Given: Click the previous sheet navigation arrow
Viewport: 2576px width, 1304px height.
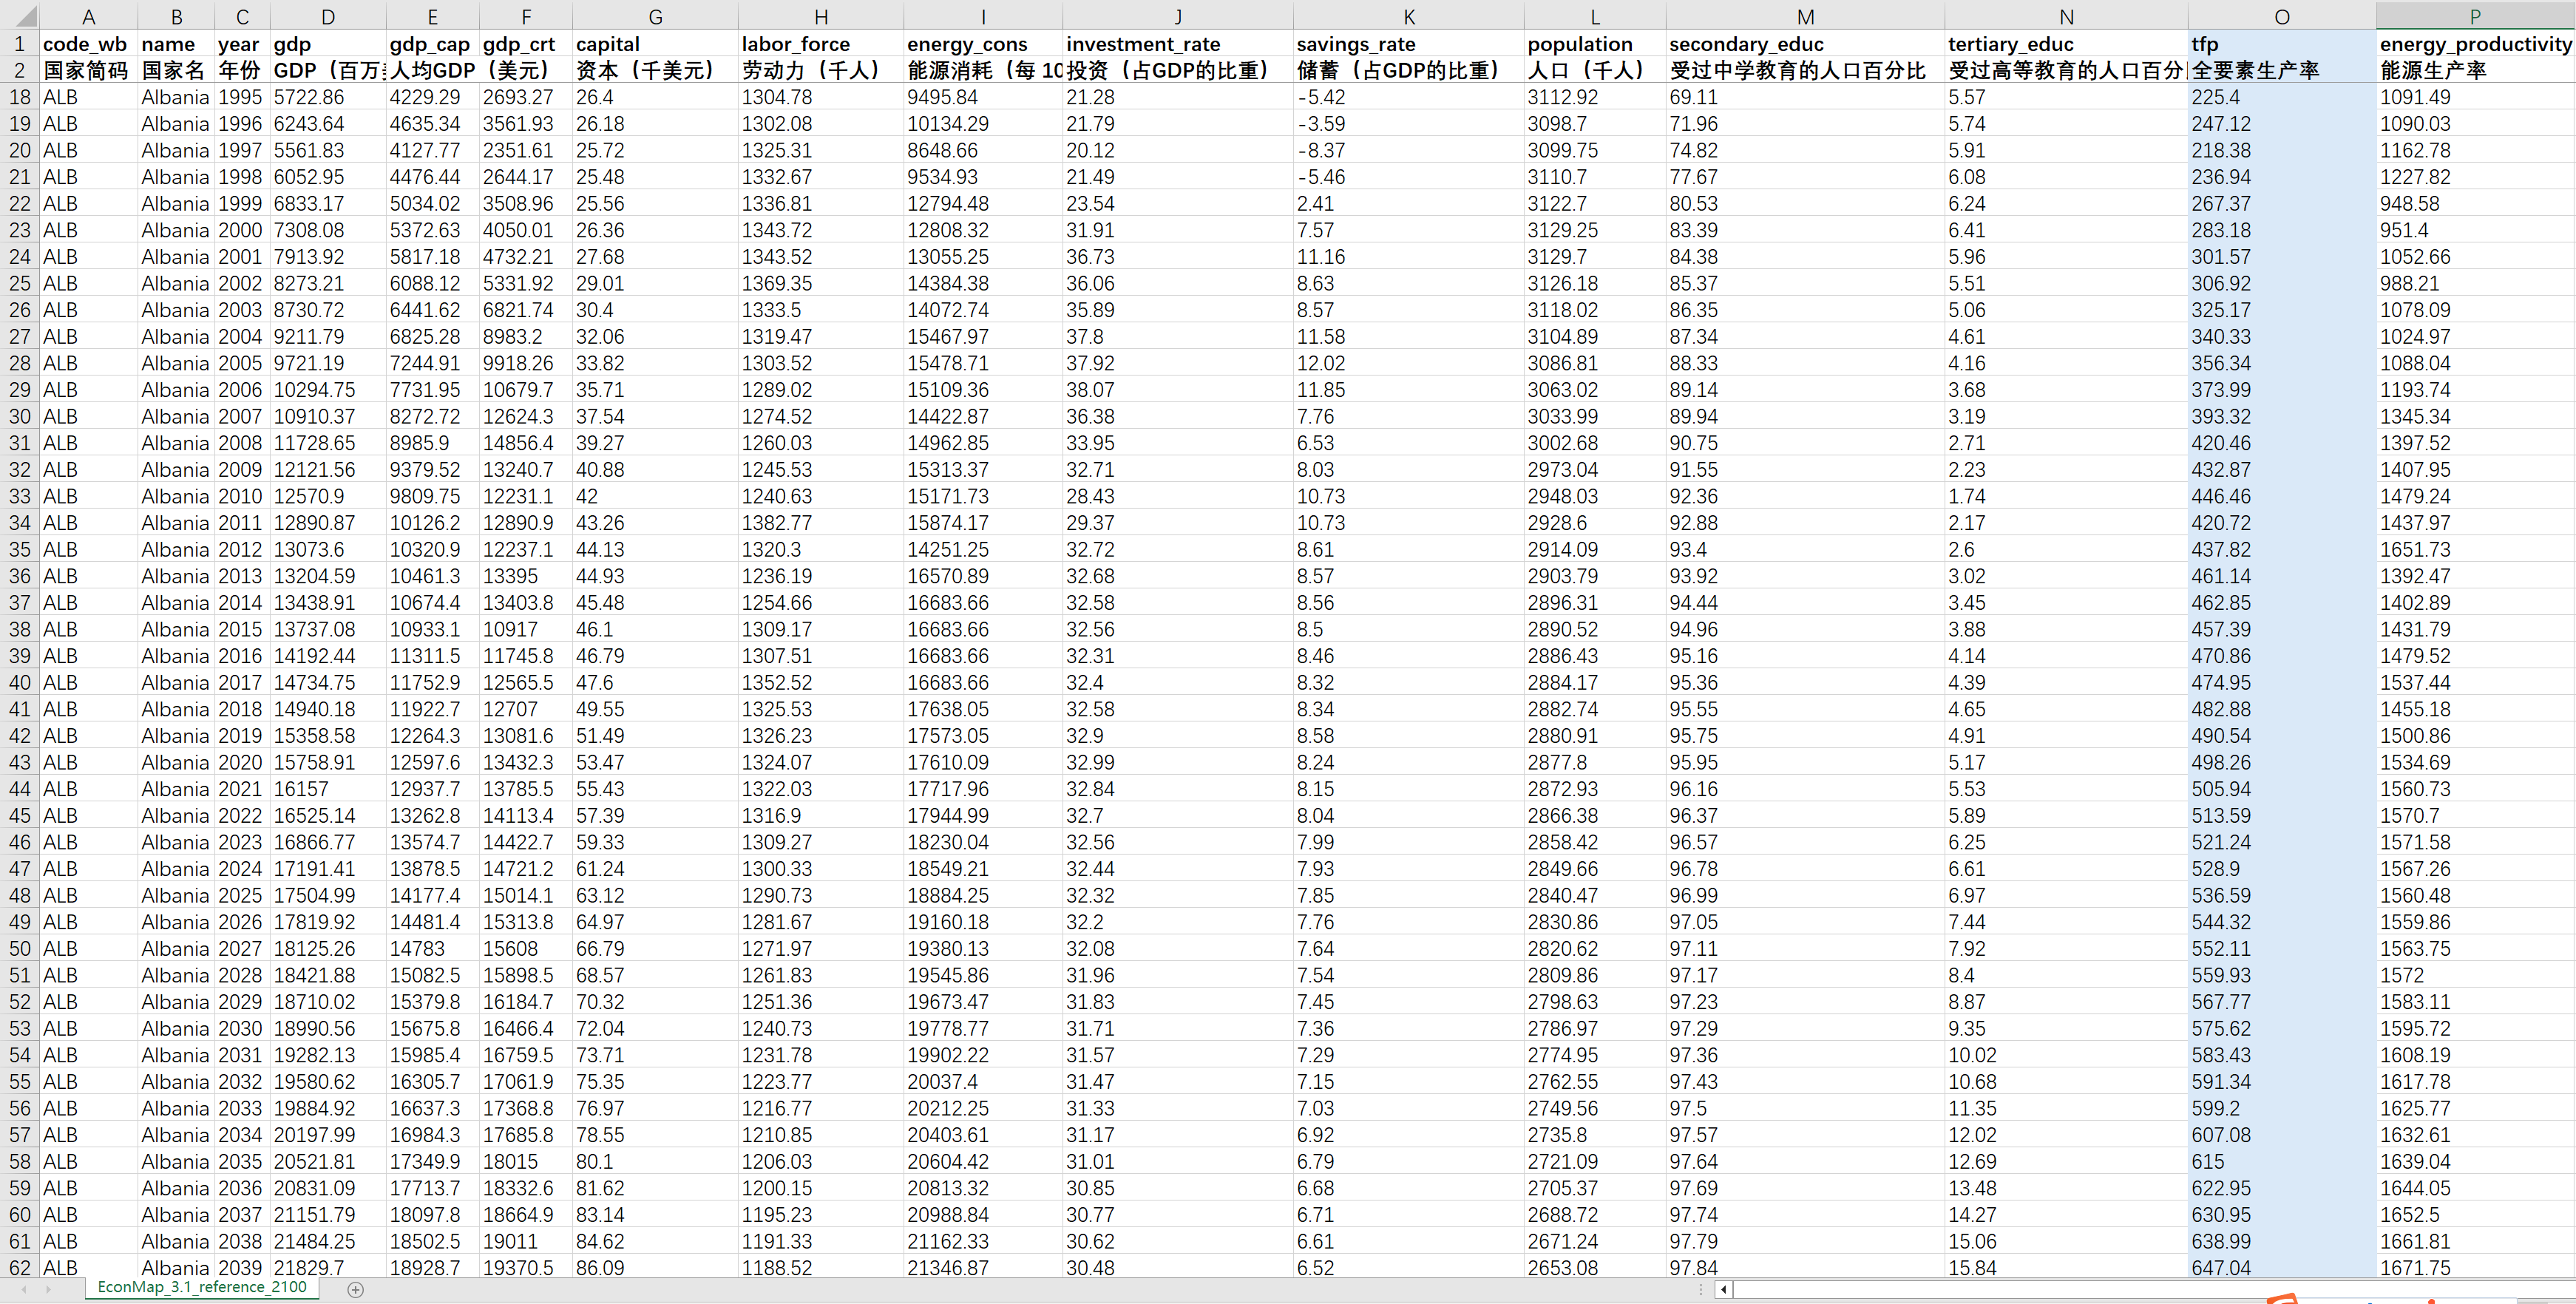Looking at the screenshot, I should tap(23, 1290).
